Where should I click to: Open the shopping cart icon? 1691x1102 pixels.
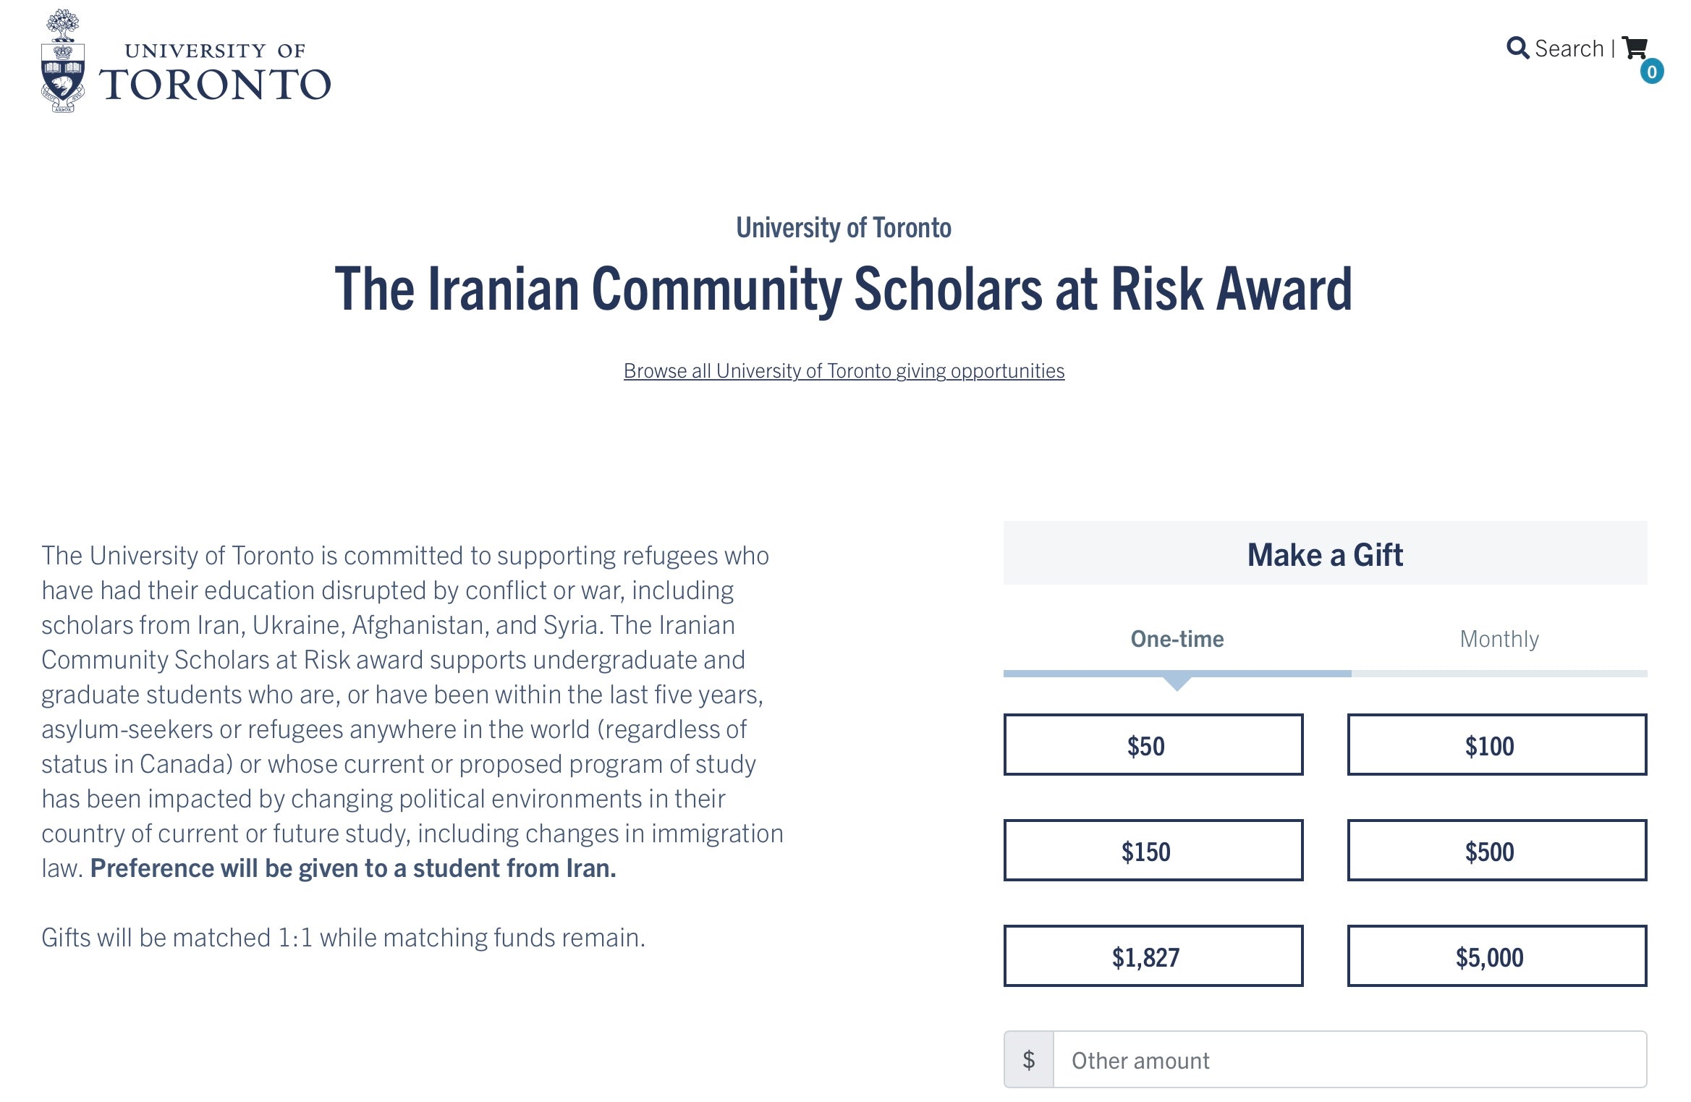point(1634,48)
